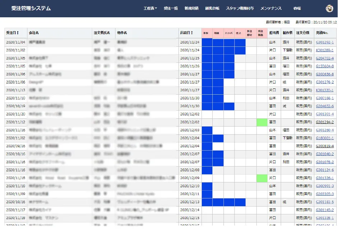The width and height of the screenshot is (338, 232).
Task: Go to 受注一覧 in the navigation bar
Action: click(x=171, y=8)
